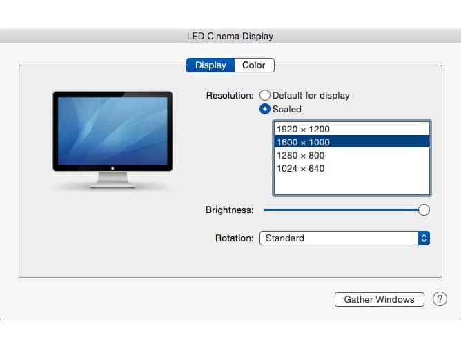The image size is (461, 346).
Task: Click the Cinema Display monitor preview image
Action: click(x=112, y=140)
